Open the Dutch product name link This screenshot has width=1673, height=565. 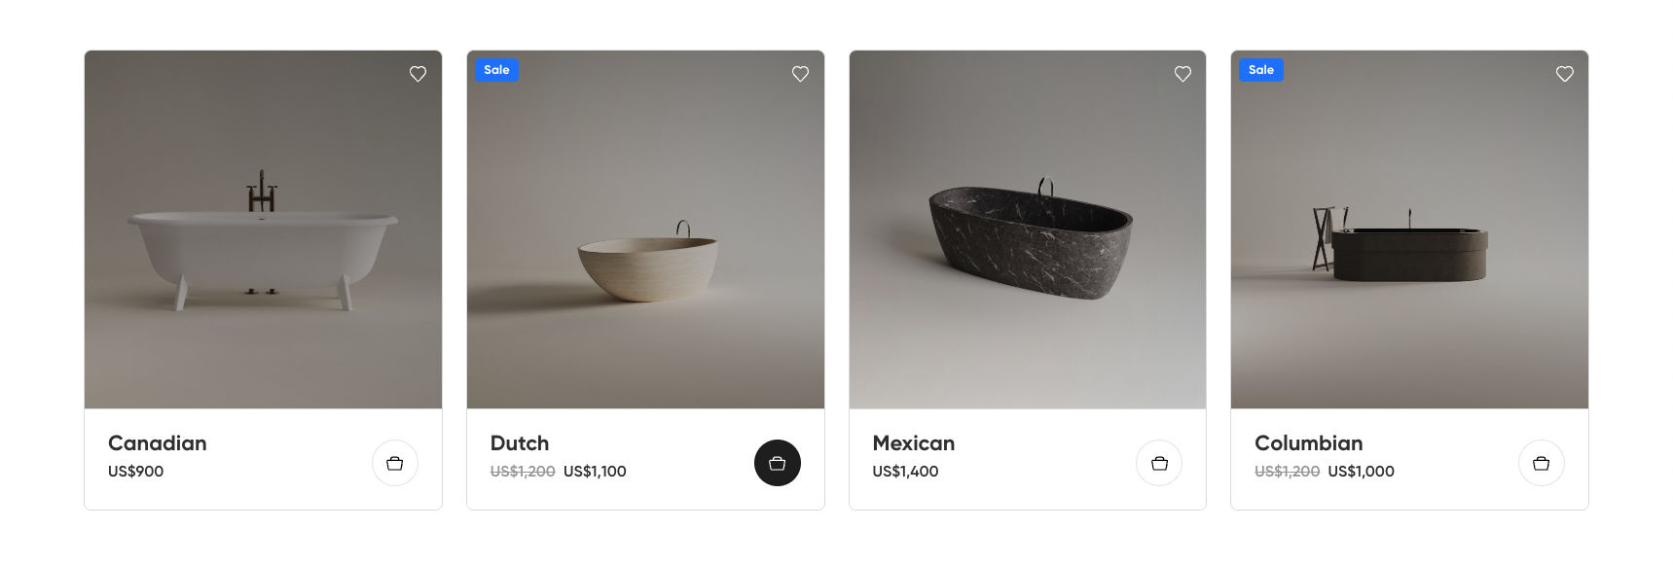point(520,443)
